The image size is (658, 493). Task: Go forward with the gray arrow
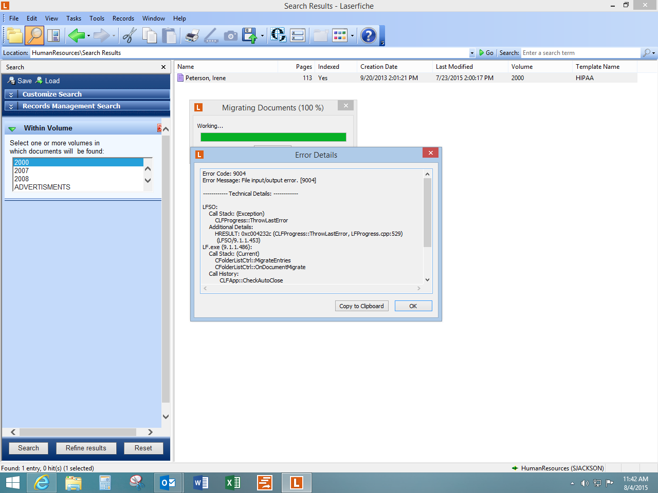[x=102, y=35]
